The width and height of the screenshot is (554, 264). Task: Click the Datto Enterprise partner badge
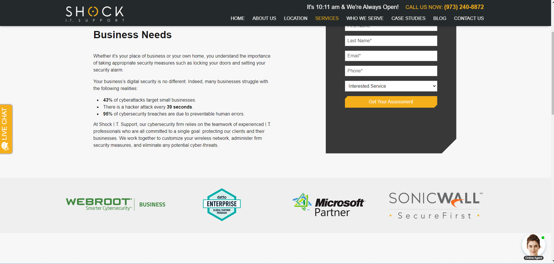(x=222, y=205)
